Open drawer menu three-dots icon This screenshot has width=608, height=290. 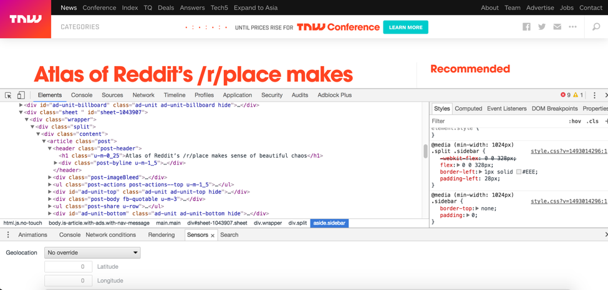[8, 235]
